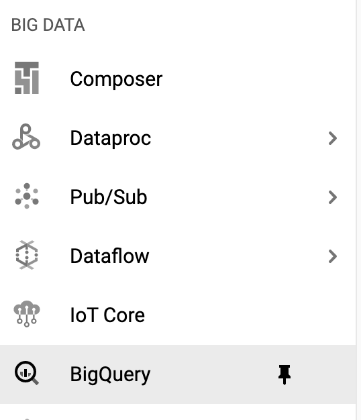Open the Composer menu item
This screenshot has height=420, width=361.
(116, 79)
